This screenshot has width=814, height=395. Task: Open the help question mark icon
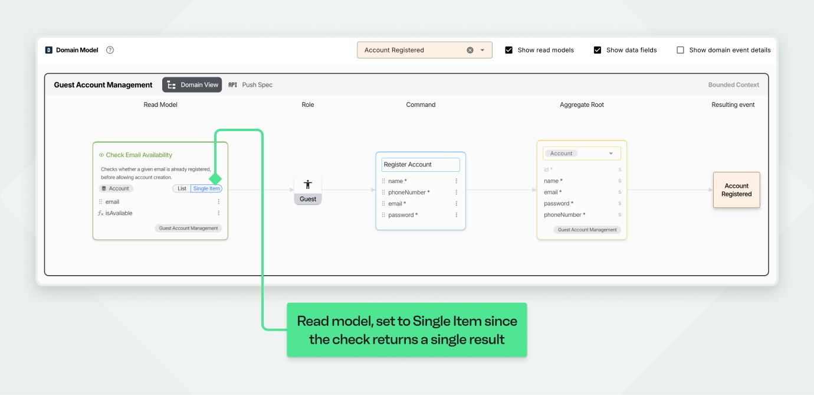pyautogui.click(x=110, y=50)
